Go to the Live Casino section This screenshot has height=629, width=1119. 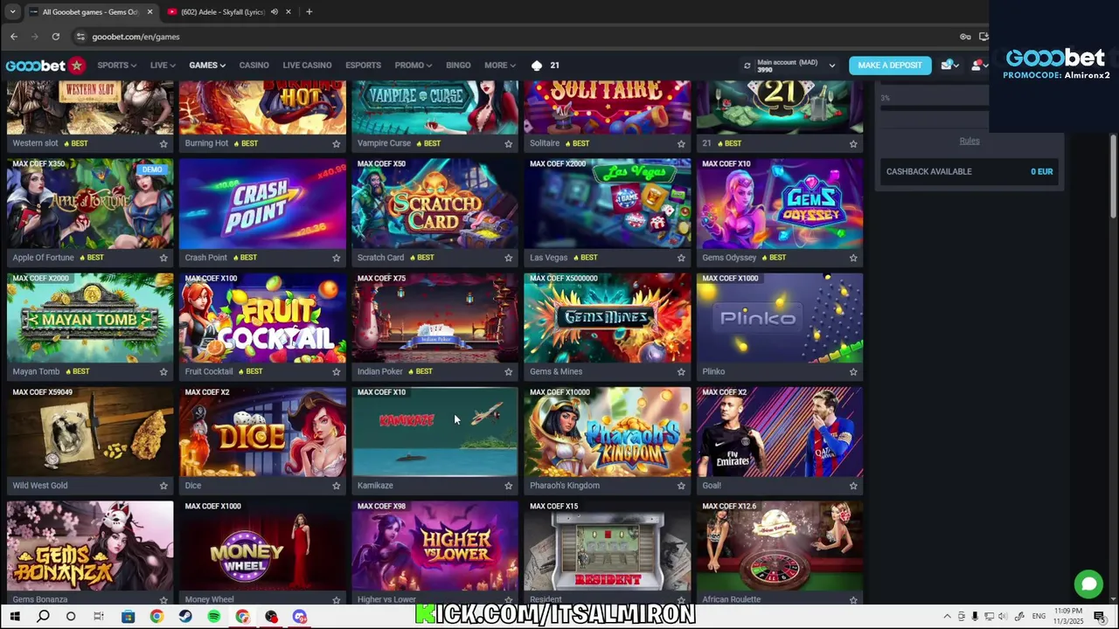[x=307, y=66]
